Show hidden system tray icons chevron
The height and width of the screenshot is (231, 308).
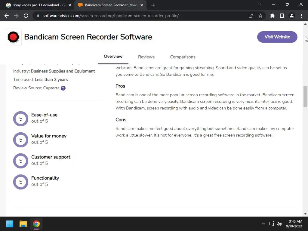pos(263,224)
